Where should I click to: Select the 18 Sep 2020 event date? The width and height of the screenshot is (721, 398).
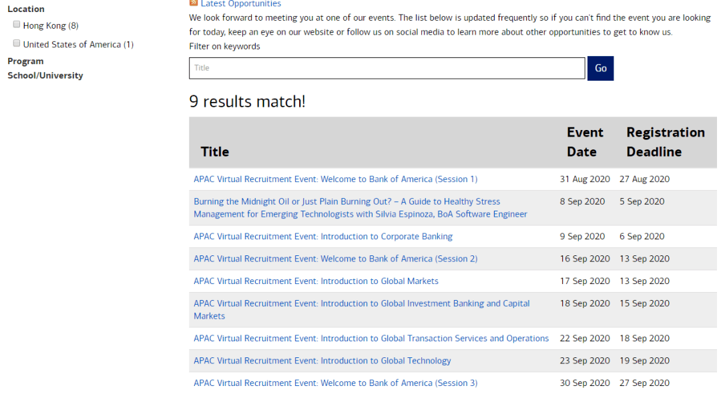point(585,303)
